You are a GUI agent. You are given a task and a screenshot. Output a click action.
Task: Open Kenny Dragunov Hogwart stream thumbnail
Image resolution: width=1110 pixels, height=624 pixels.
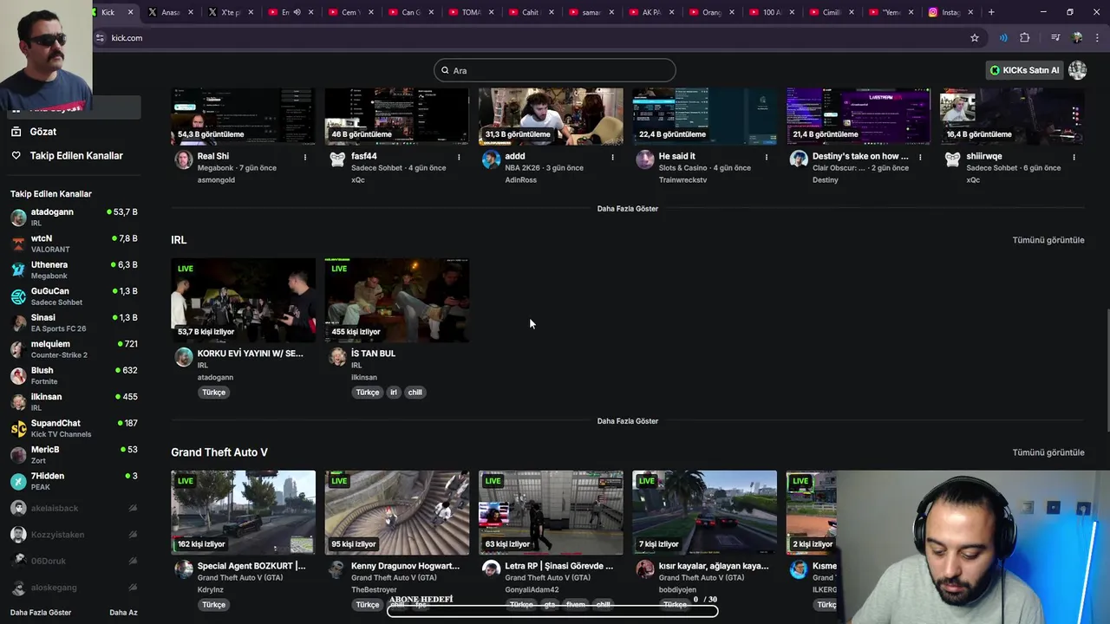click(397, 512)
